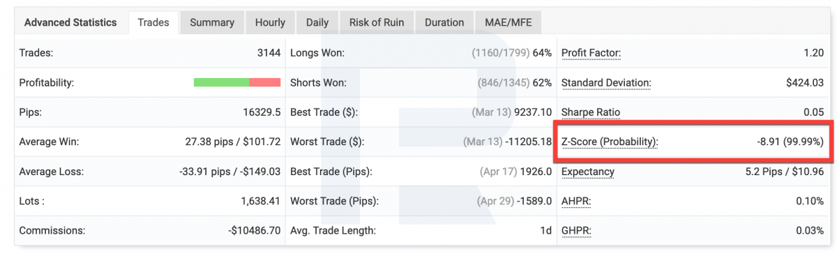Click the GHPR label
The height and width of the screenshot is (254, 837).
point(576,230)
